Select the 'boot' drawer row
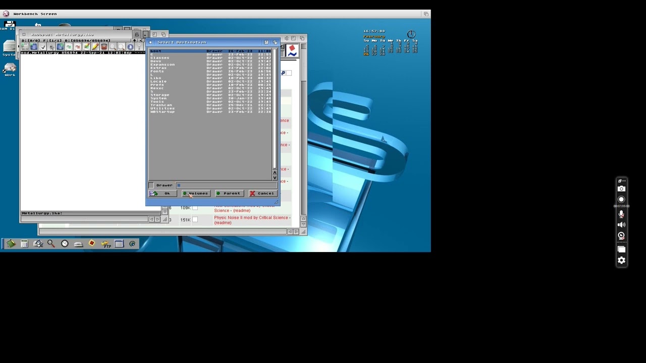This screenshot has width=646, height=363. (x=211, y=51)
